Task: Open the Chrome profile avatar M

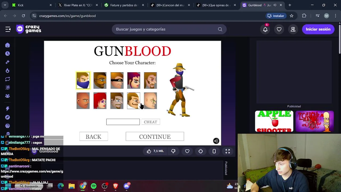Action: (x=327, y=16)
